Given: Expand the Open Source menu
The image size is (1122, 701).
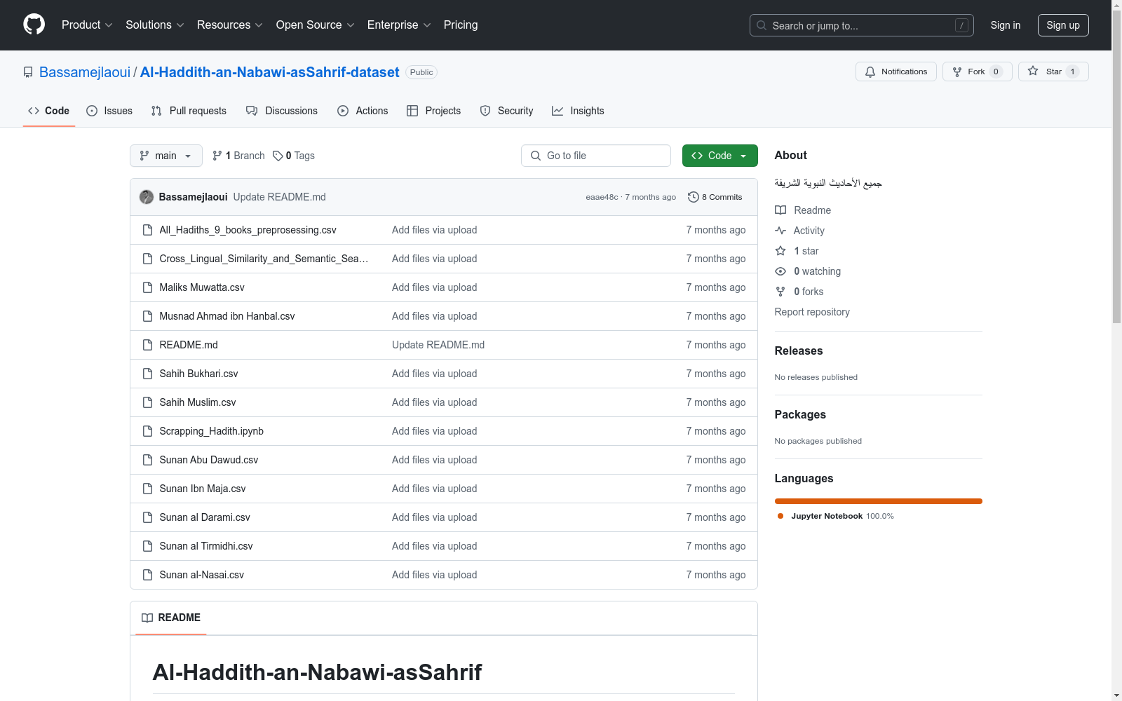Looking at the screenshot, I should click(316, 25).
